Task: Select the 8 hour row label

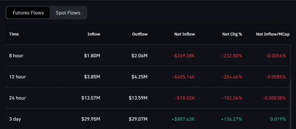Action: coord(16,56)
